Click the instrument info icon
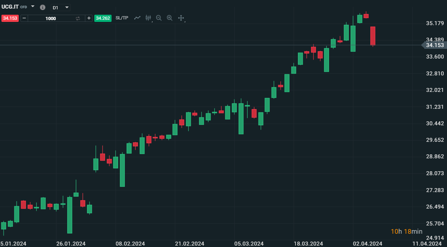 42,8
